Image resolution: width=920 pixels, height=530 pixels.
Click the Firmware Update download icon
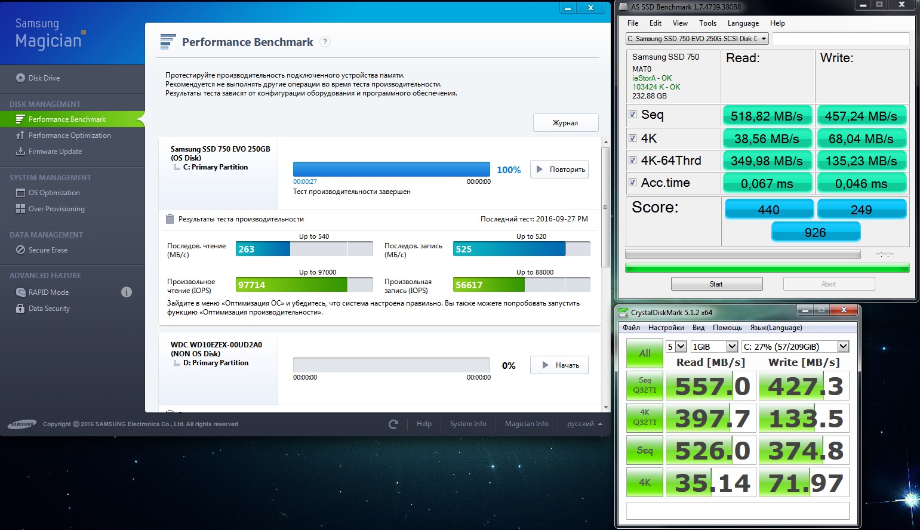coord(20,152)
